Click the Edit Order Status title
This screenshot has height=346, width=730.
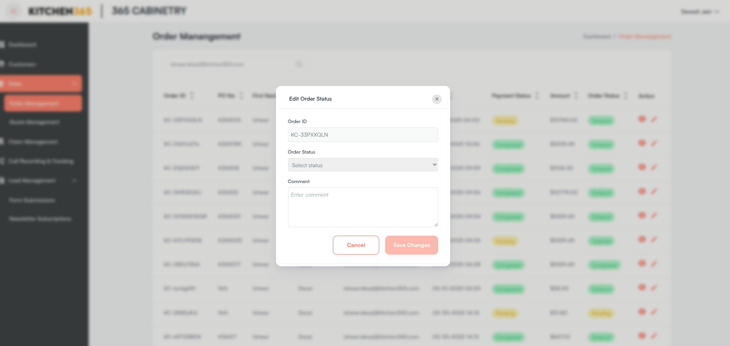(310, 99)
